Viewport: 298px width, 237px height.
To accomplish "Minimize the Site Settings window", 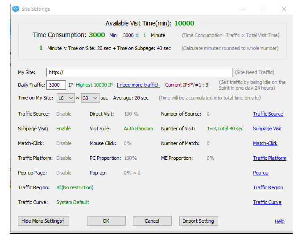I will tap(243, 9).
